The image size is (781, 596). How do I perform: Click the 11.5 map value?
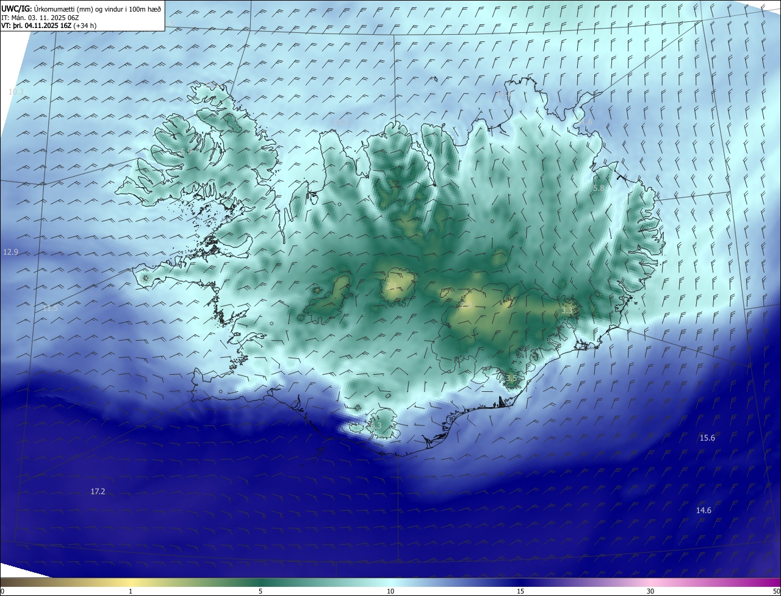[50, 308]
